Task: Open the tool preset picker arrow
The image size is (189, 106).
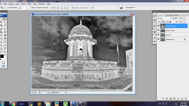Action: [5, 8]
